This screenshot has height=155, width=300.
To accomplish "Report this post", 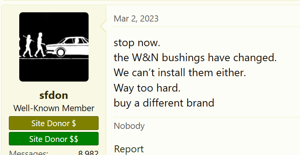I will [x=129, y=149].
